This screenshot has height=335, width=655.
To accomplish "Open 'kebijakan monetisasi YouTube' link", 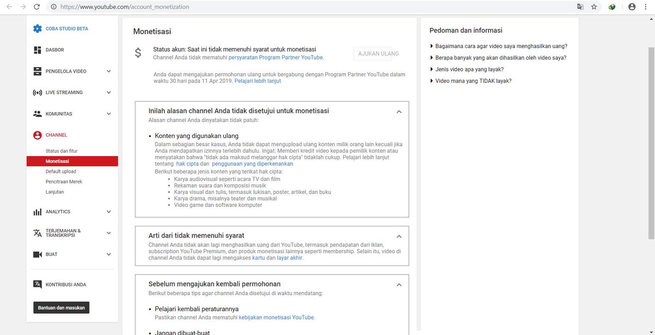I will click(276, 318).
